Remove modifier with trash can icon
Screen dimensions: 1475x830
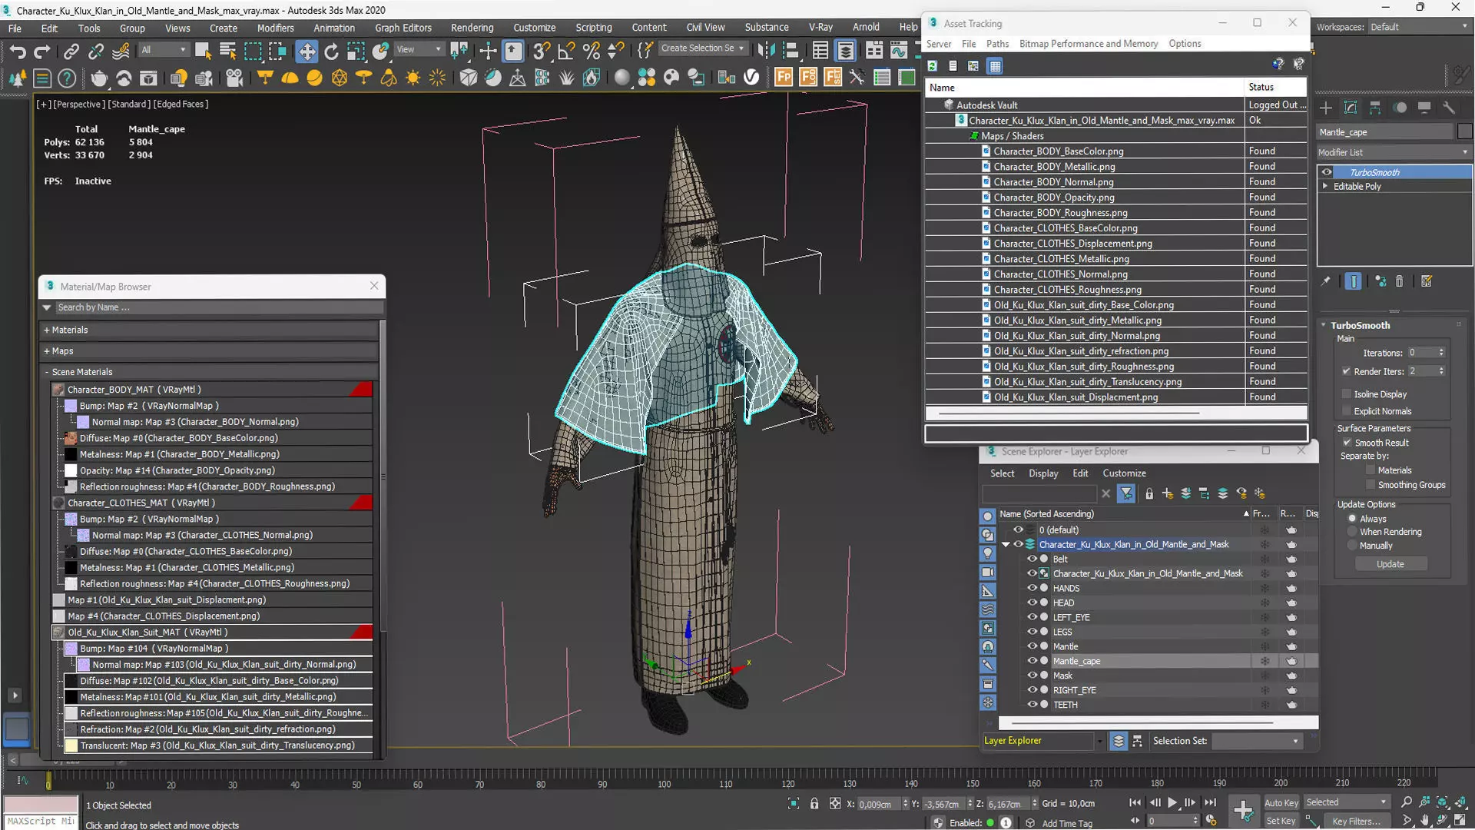(x=1399, y=281)
